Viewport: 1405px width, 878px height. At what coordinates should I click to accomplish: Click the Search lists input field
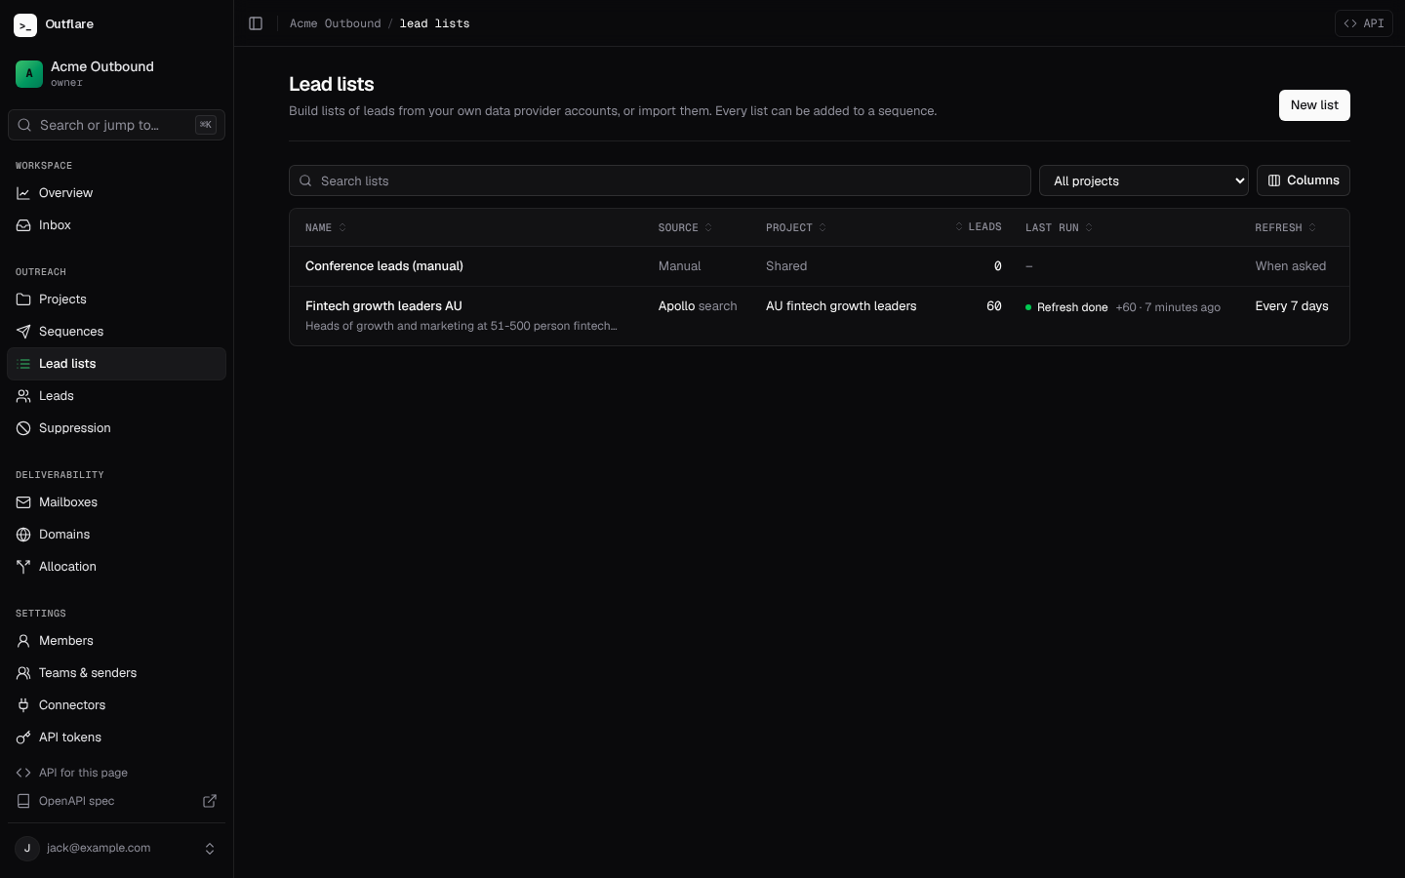pos(660,180)
